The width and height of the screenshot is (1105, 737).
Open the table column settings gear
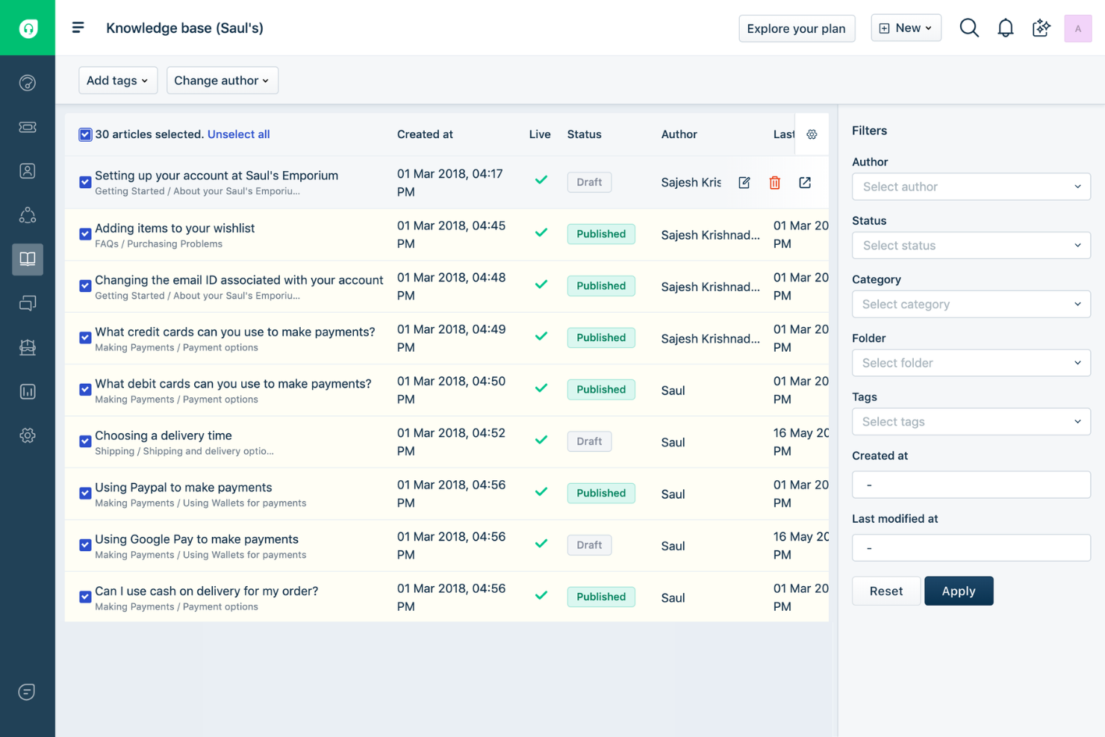(812, 134)
